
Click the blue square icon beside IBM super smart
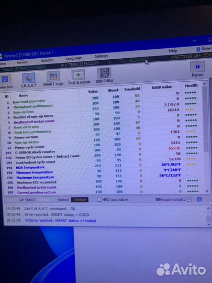point(199,199)
